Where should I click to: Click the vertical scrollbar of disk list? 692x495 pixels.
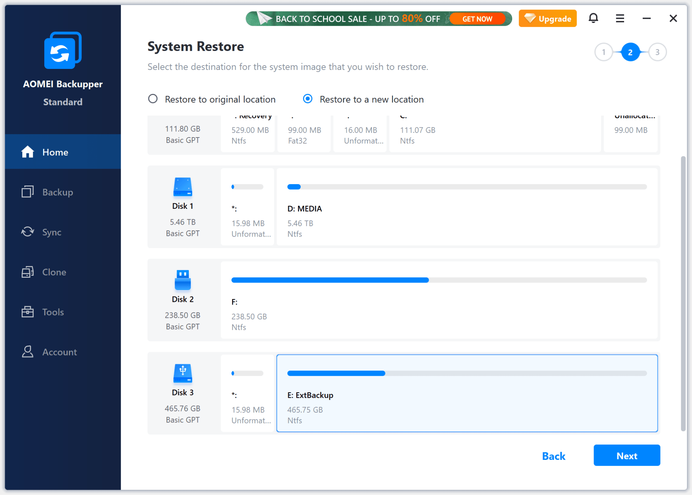point(683,293)
